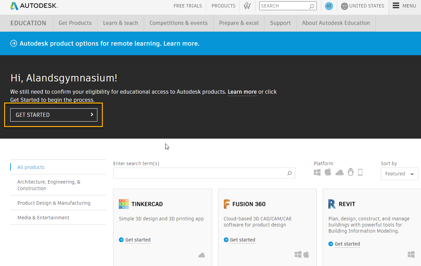Click Windows icon on Fusion 360 card

(298, 254)
